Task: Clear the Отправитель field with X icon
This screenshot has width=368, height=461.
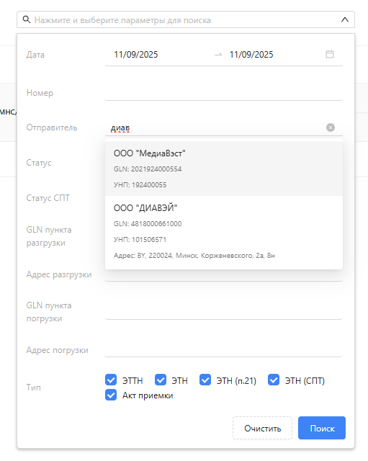Action: (331, 127)
